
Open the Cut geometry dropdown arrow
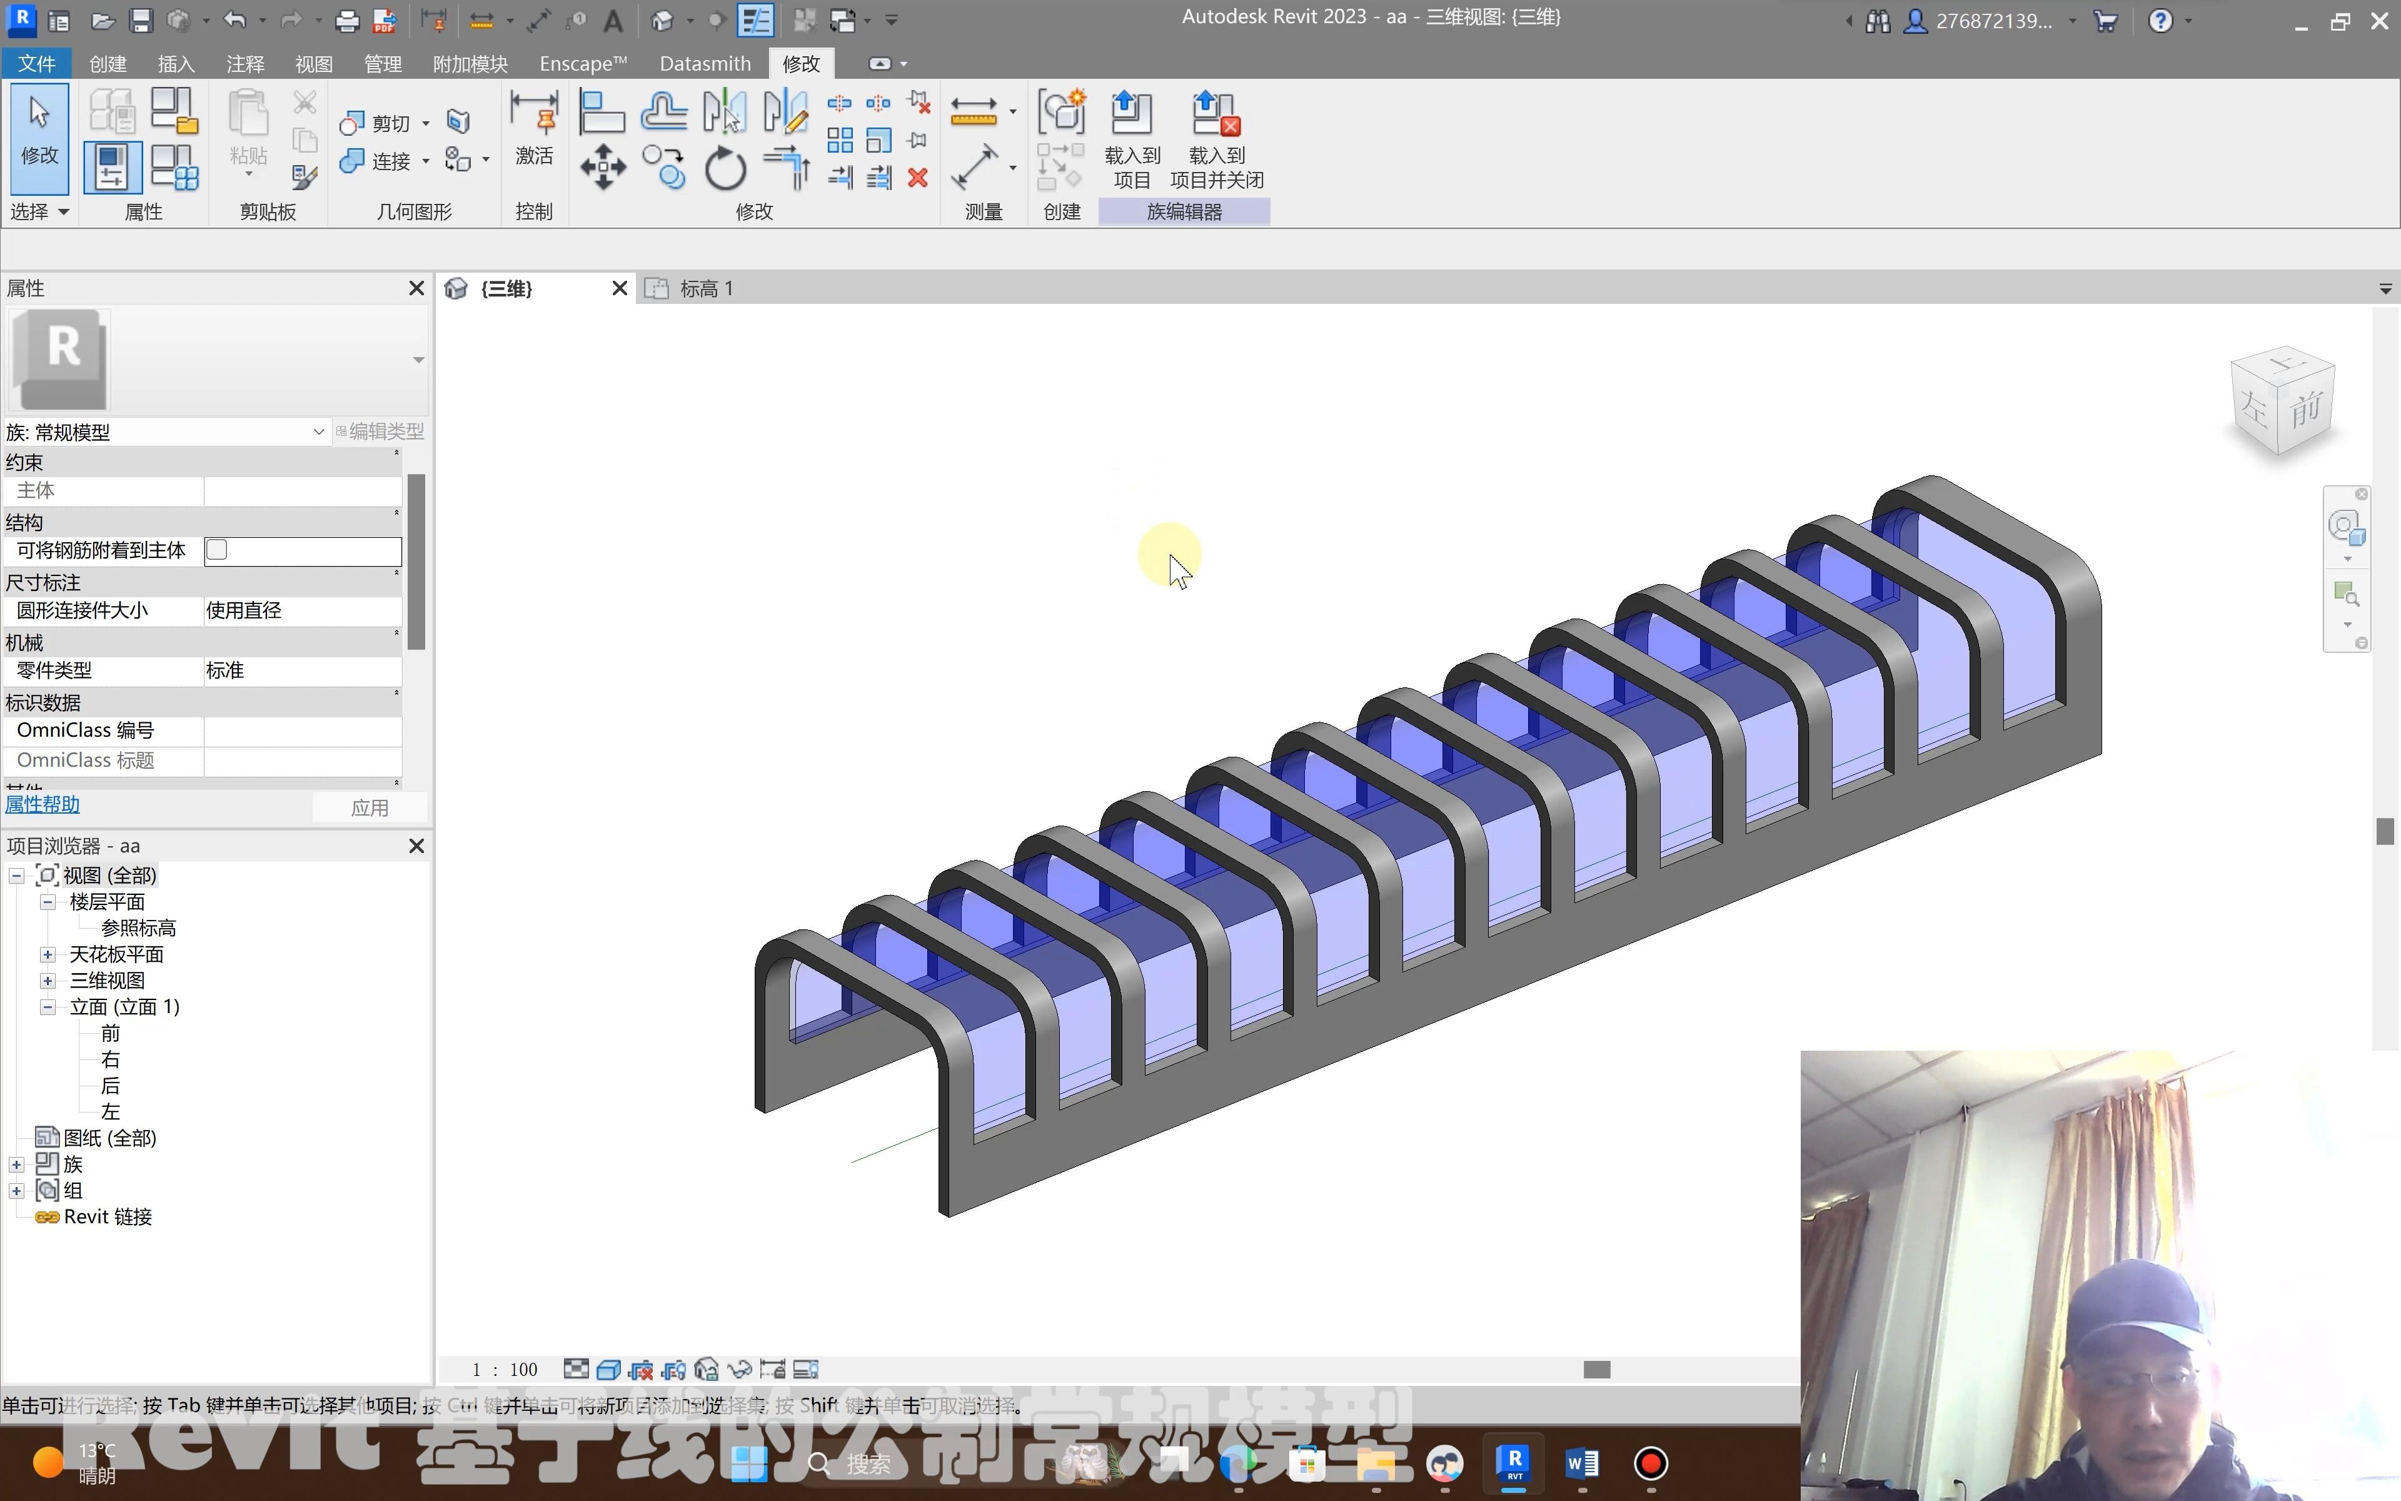pos(426,124)
